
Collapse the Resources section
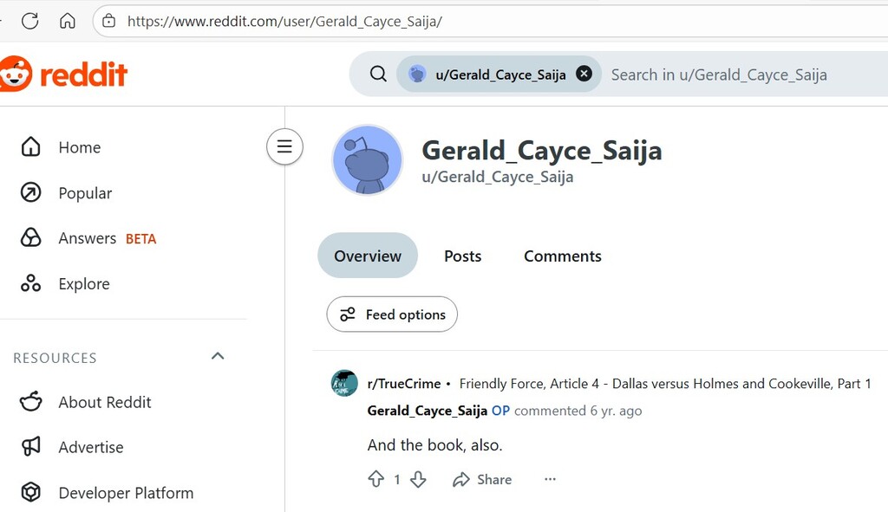coord(218,356)
